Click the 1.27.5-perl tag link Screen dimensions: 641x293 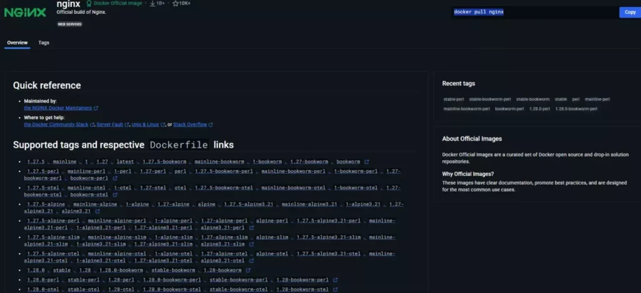coord(43,172)
